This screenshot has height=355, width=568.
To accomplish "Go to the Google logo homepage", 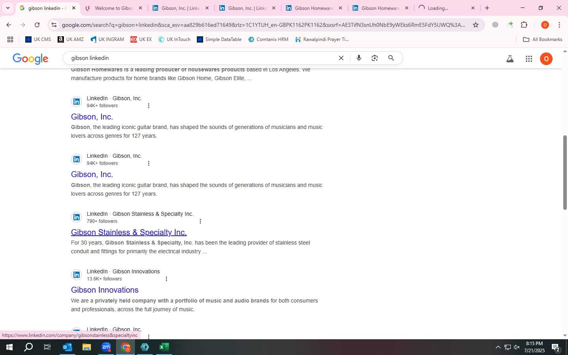I will (30, 59).
